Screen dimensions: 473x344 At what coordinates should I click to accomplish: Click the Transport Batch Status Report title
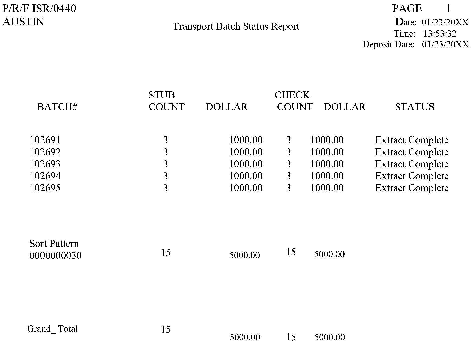point(236,26)
